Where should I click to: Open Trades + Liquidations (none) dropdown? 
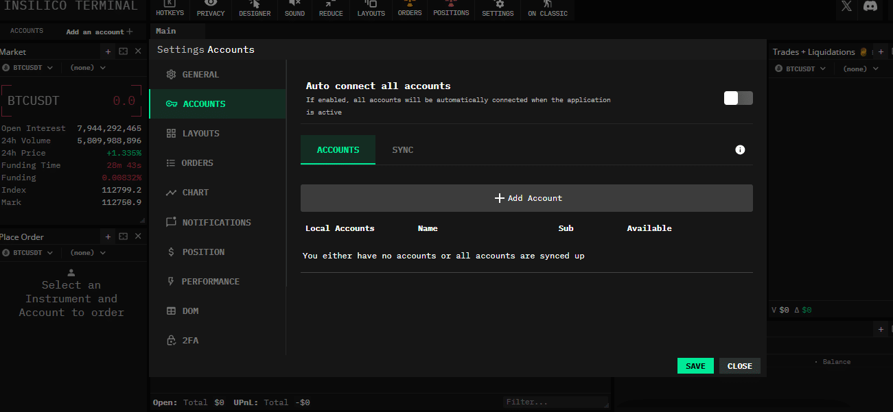tap(861, 69)
